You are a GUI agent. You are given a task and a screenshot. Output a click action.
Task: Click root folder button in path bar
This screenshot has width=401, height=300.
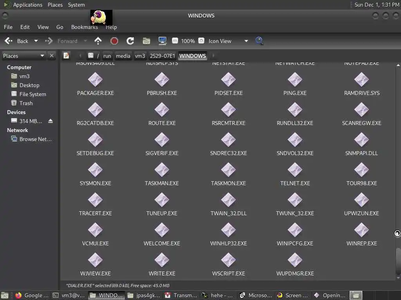[x=93, y=56]
